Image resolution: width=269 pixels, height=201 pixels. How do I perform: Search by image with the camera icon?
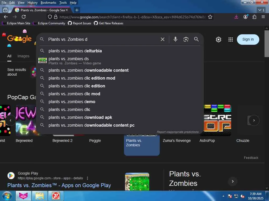186,39
